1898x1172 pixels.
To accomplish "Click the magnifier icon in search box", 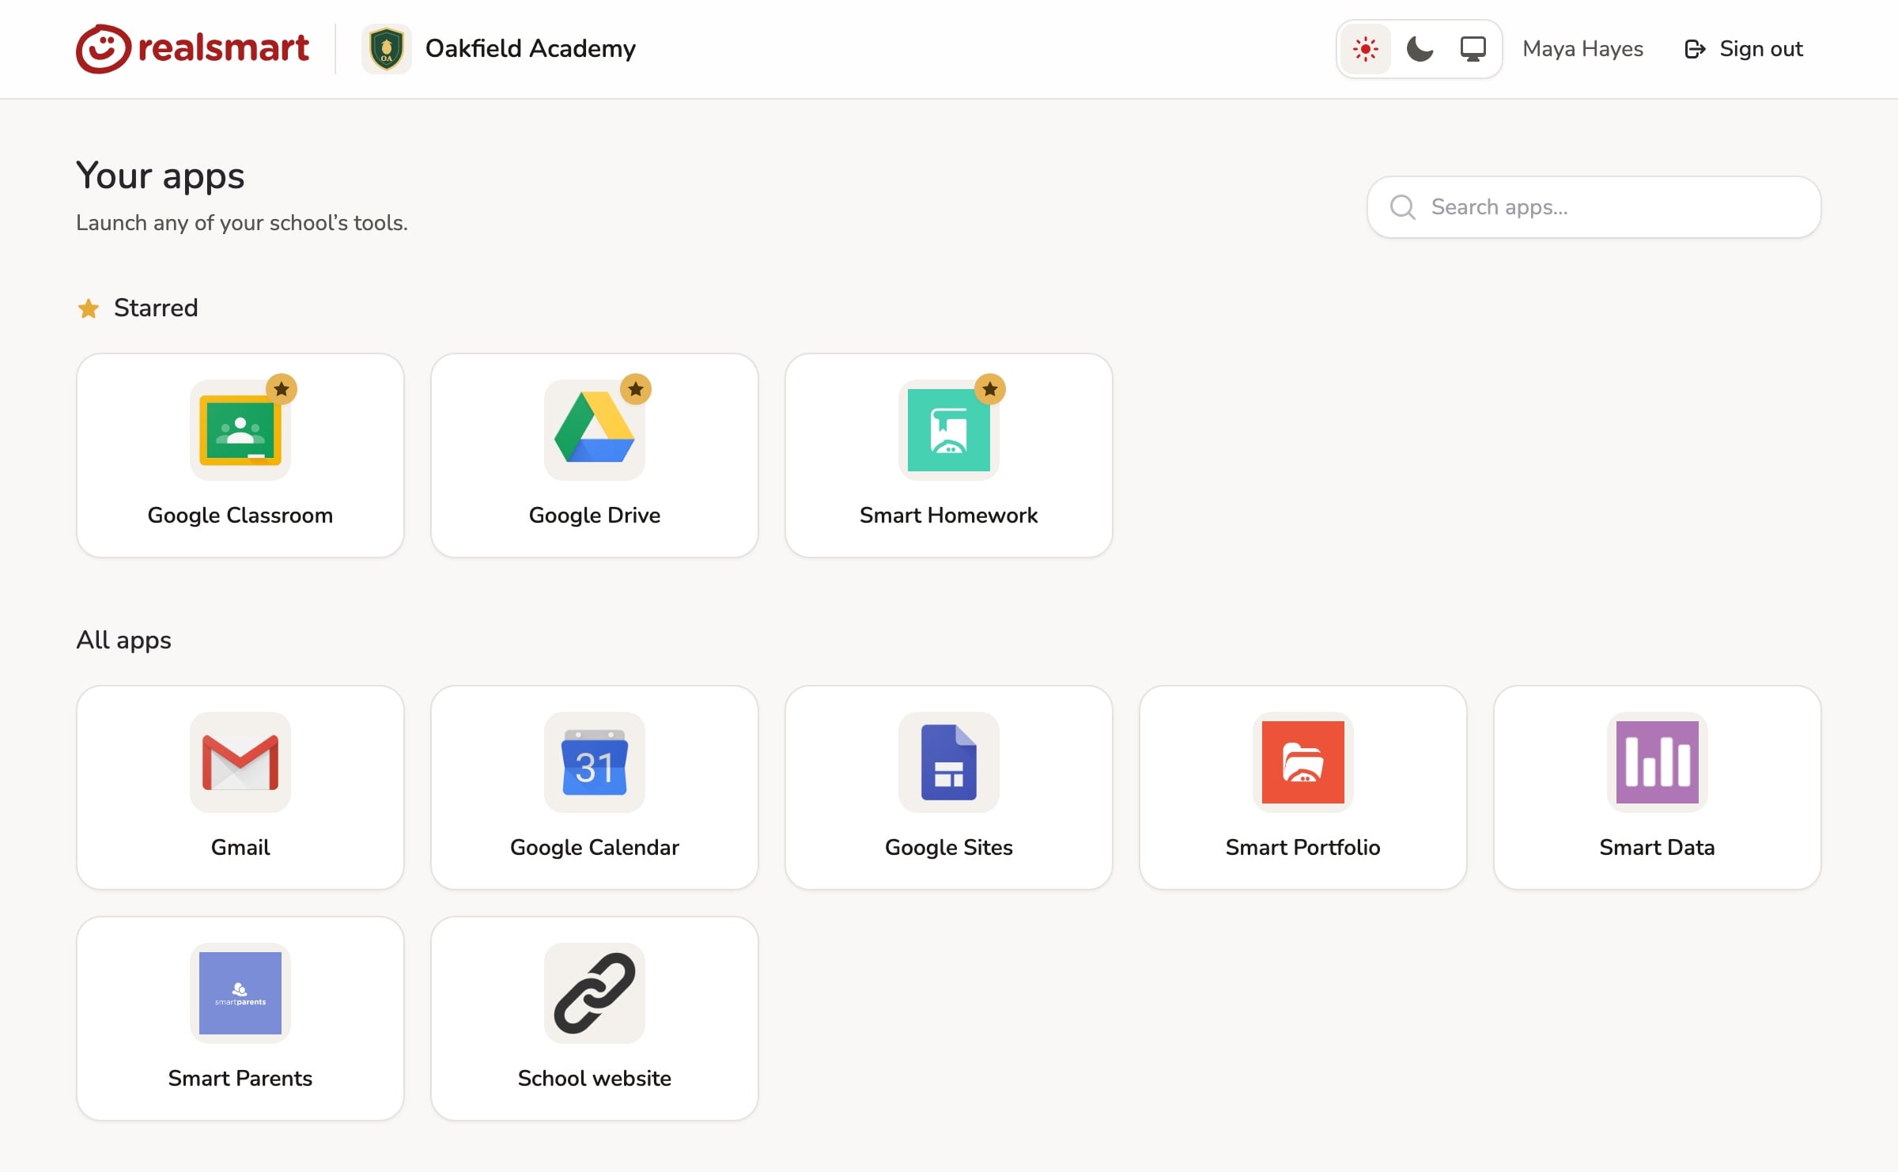I will [1403, 207].
